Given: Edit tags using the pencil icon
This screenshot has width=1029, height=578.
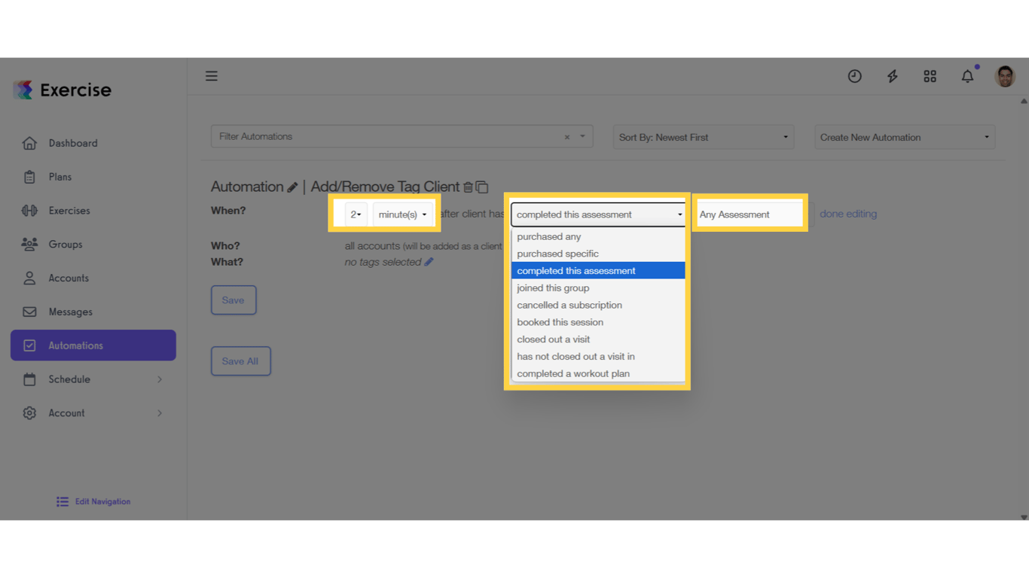Looking at the screenshot, I should [429, 261].
